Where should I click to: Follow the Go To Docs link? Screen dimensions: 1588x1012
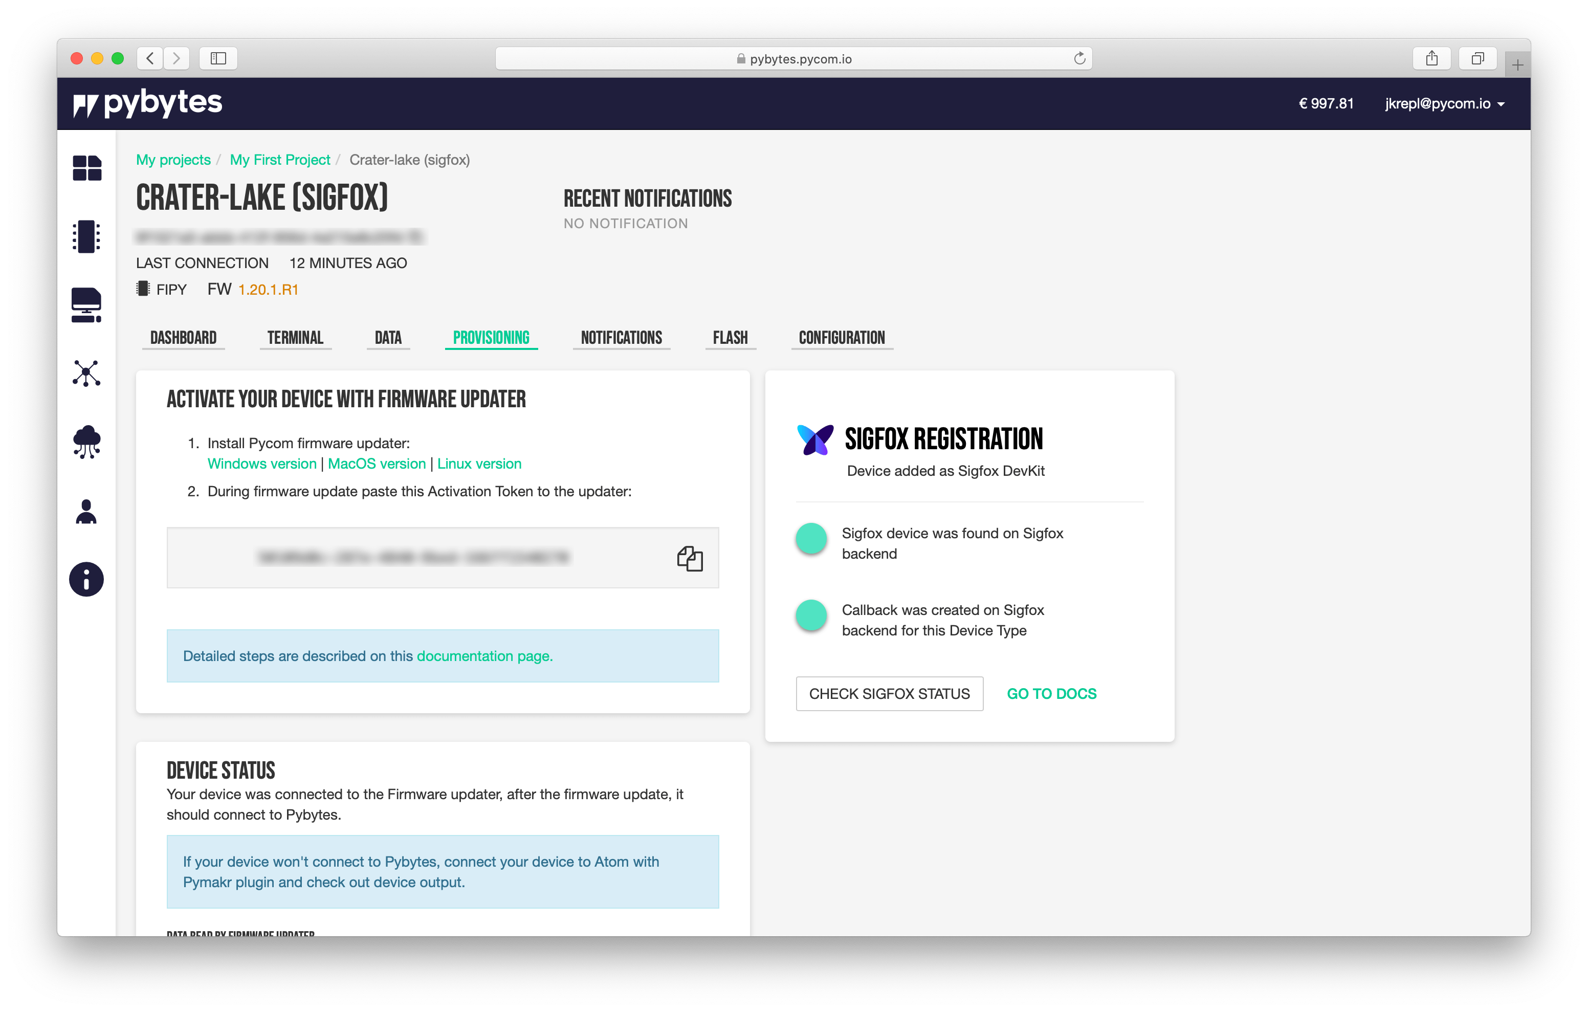(1051, 693)
